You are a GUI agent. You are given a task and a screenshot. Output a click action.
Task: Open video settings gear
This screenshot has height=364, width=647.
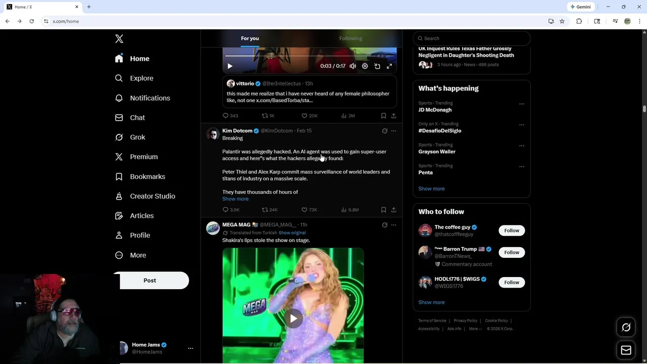(365, 66)
